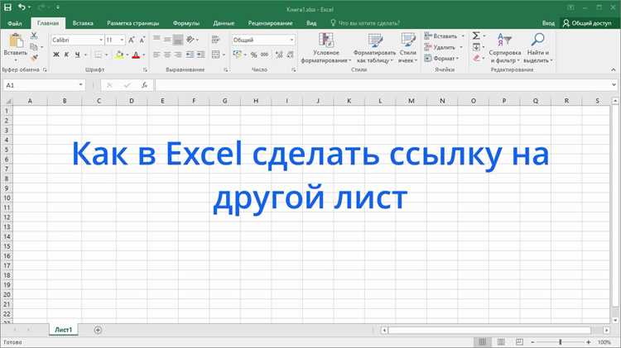Open the Файл tab

pos(15,23)
